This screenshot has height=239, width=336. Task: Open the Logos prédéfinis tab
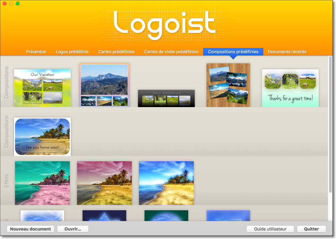click(72, 52)
